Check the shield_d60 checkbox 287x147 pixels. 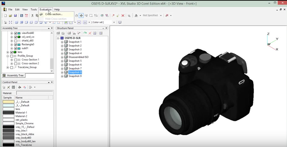click(16, 41)
